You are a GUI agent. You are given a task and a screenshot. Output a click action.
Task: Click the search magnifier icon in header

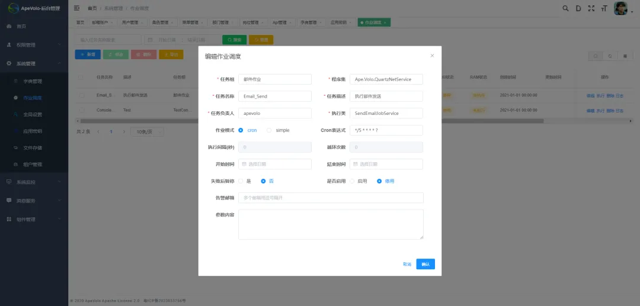(x=565, y=8)
